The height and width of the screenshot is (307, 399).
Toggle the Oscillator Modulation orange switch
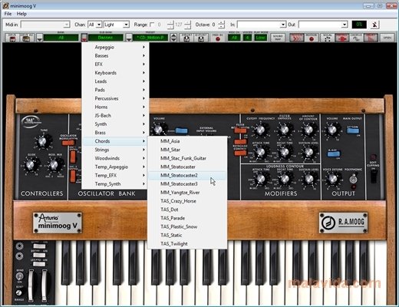click(68, 142)
